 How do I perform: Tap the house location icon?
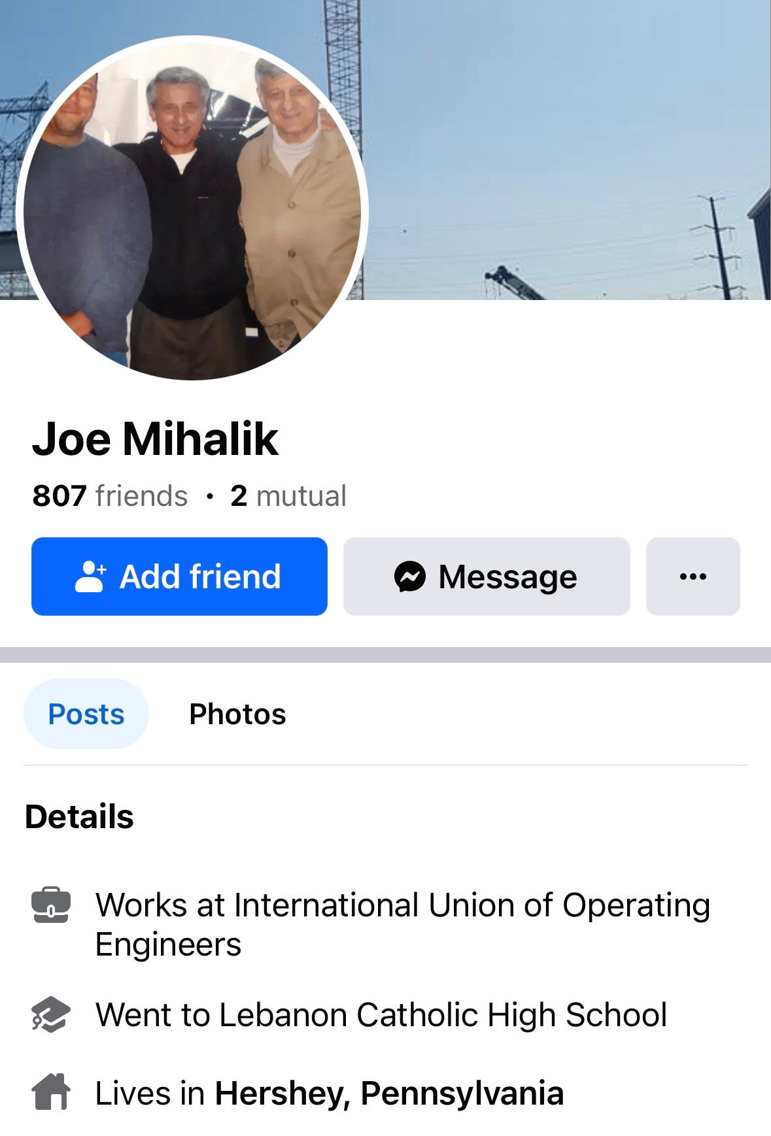click(50, 1092)
